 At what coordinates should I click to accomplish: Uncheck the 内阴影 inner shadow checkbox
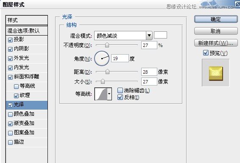[10, 50]
